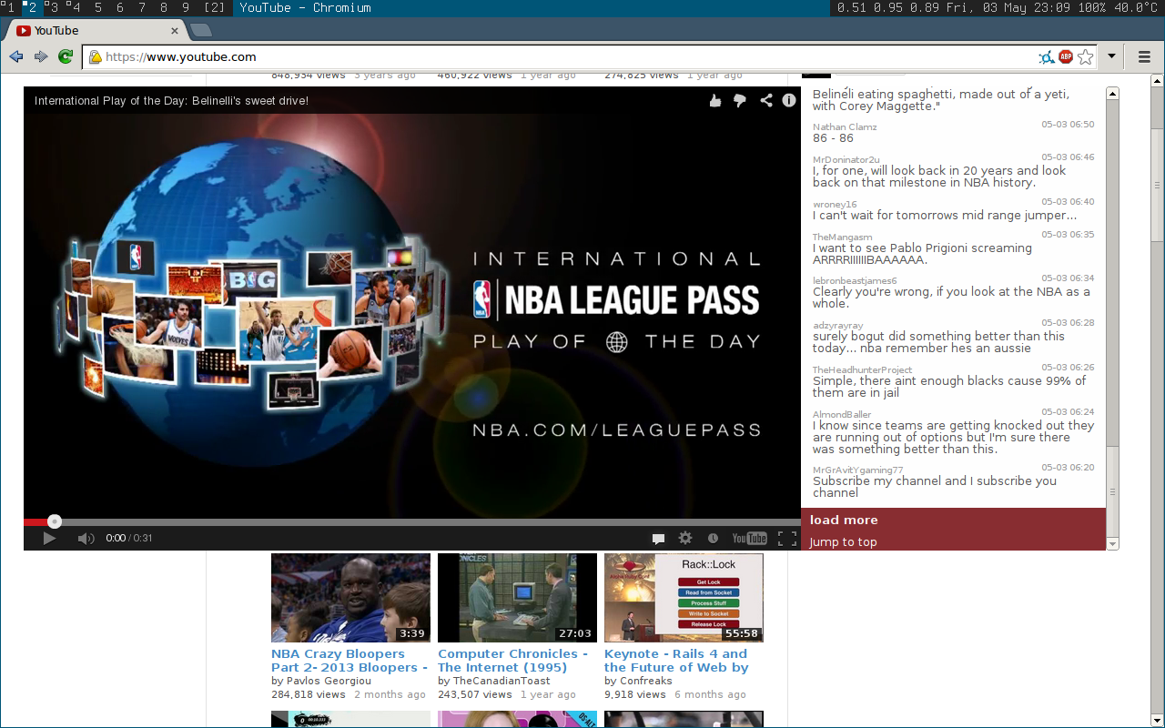Switch to workspace 3 in the top bar
The image size is (1165, 728).
click(x=54, y=7)
